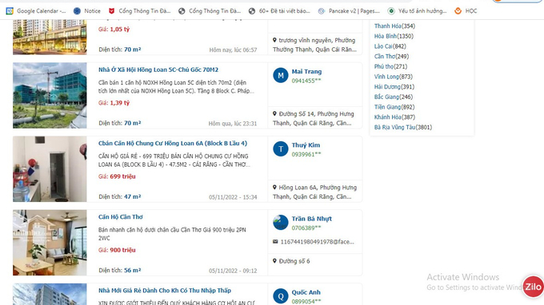This screenshot has width=544, height=305.
Task: Click Mai Trang avatar icon
Action: click(281, 76)
